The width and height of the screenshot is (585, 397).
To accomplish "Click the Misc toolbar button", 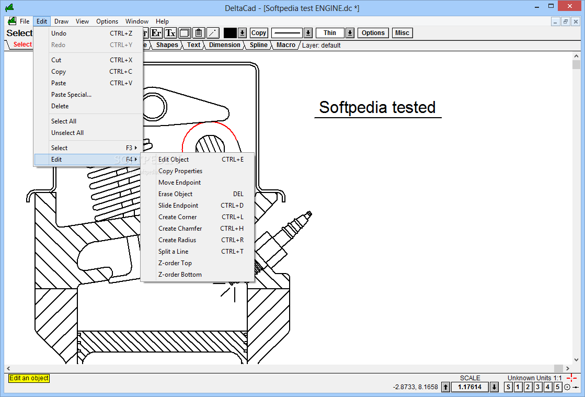I will (x=402, y=33).
